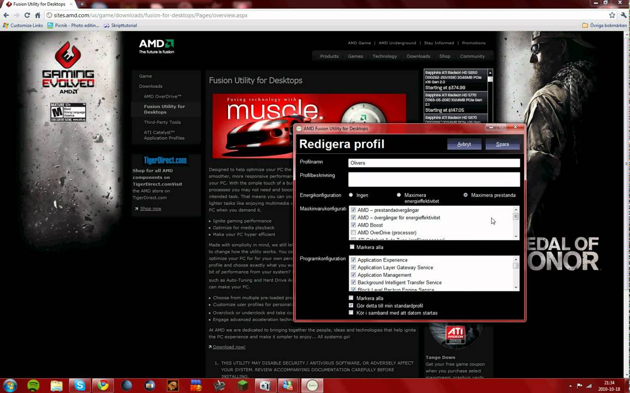Open AMD OverDrive sidebar link
The image size is (630, 393).
pyautogui.click(x=163, y=97)
